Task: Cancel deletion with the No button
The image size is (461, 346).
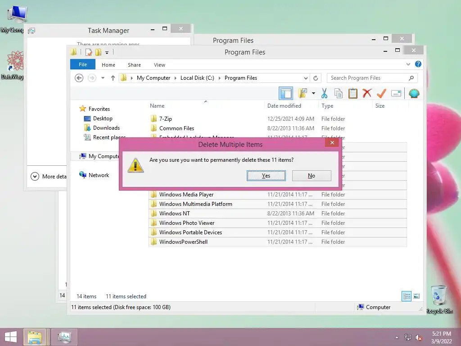Action: click(312, 176)
